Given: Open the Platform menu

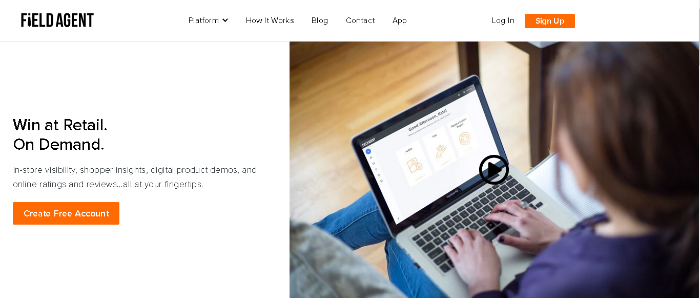Looking at the screenshot, I should click(x=208, y=21).
